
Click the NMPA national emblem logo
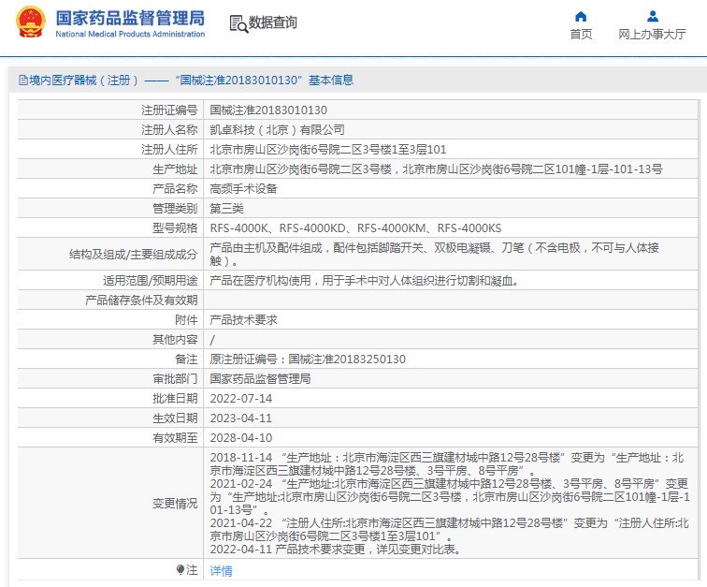[x=29, y=23]
